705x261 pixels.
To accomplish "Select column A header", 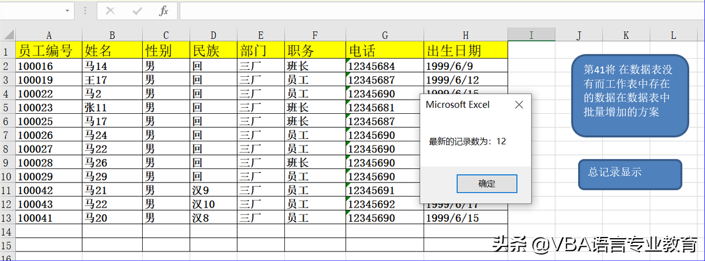I will (49, 35).
